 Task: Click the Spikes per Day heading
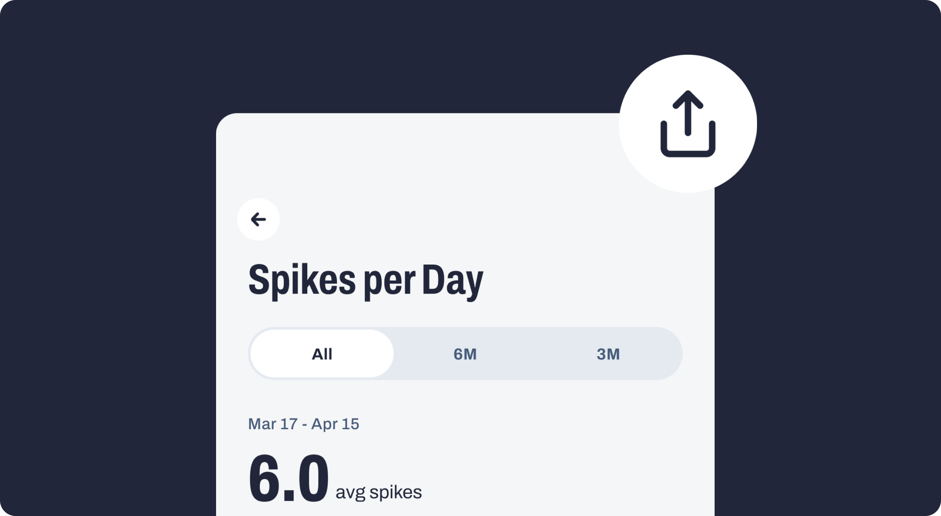click(366, 280)
